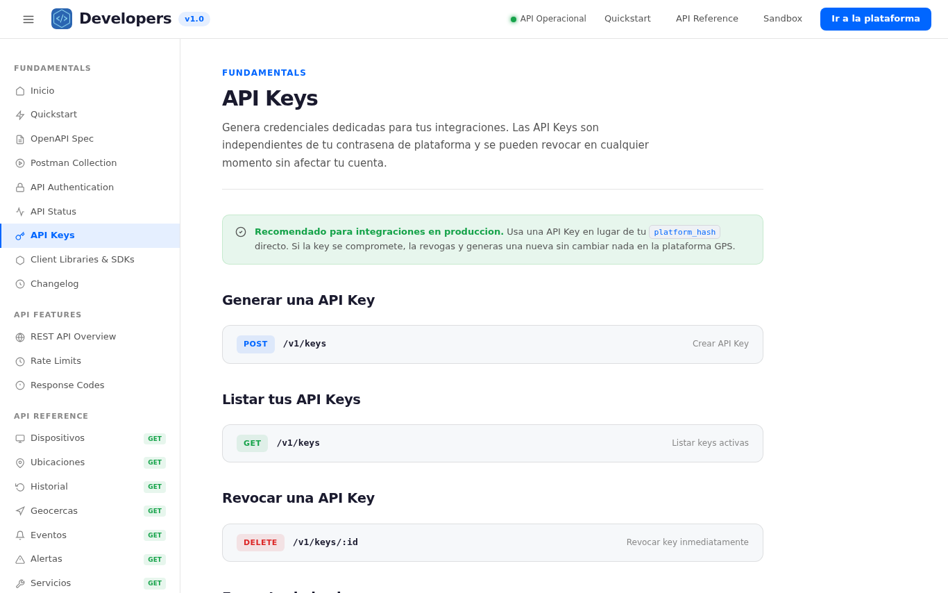Open API Reference in top navigation
Screen dimensions: 948x593
(x=707, y=19)
